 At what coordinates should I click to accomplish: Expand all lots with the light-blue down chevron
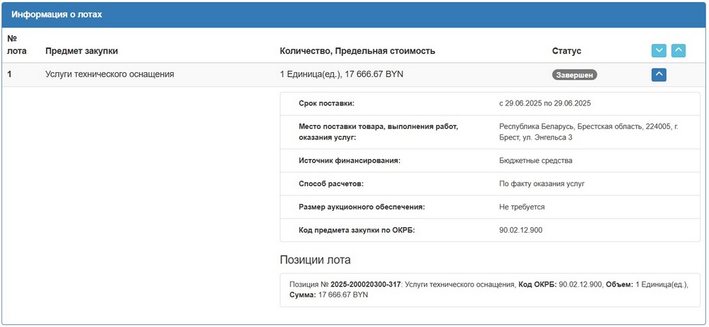tap(659, 50)
